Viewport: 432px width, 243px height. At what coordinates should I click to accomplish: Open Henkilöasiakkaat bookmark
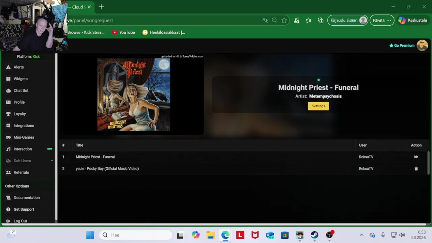(164, 32)
